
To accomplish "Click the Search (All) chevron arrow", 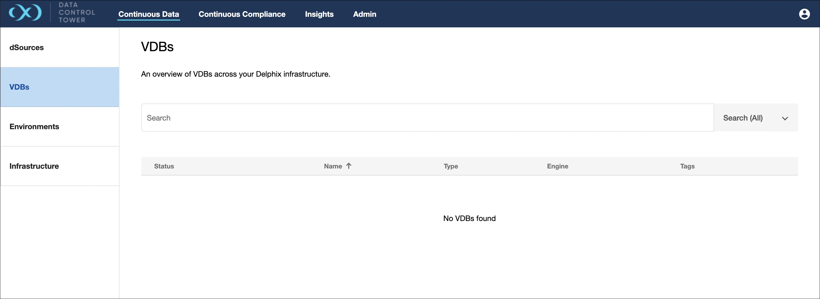I will click(x=785, y=118).
